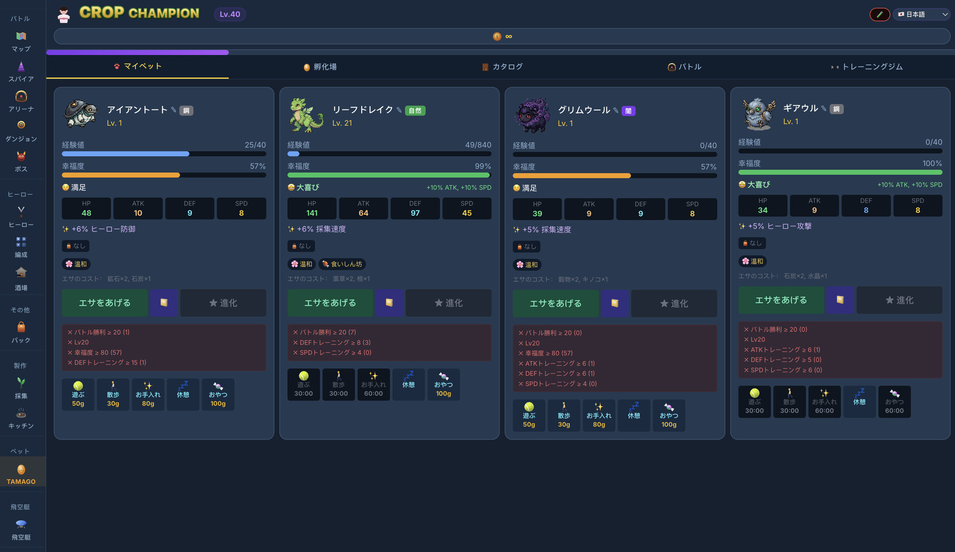Select the キッチン crafting icon
Screen dimensions: 955x552
coord(20,417)
